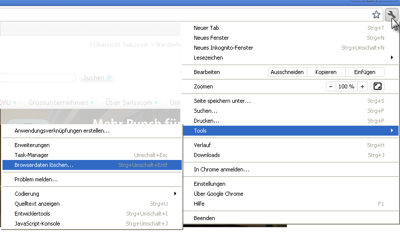Increase zoom with the plus button
The height and width of the screenshot is (232, 400).
click(x=362, y=86)
